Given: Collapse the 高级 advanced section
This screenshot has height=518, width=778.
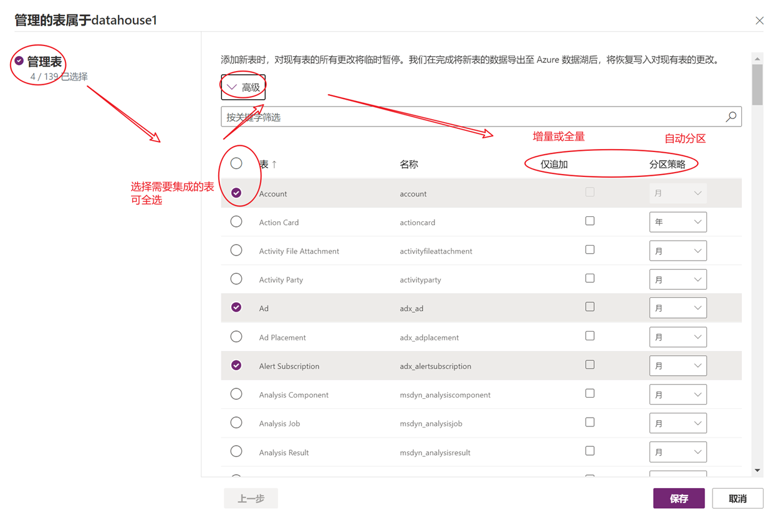Looking at the screenshot, I should (243, 87).
